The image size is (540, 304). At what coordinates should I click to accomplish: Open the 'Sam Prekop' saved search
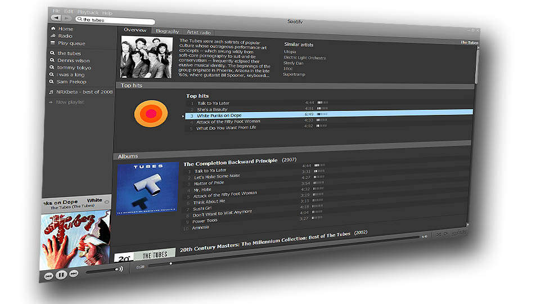pos(71,82)
